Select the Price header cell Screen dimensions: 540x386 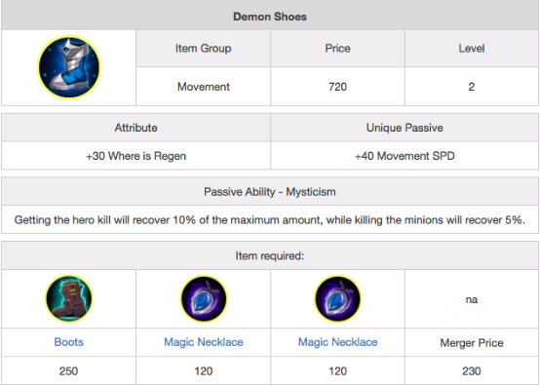point(337,48)
